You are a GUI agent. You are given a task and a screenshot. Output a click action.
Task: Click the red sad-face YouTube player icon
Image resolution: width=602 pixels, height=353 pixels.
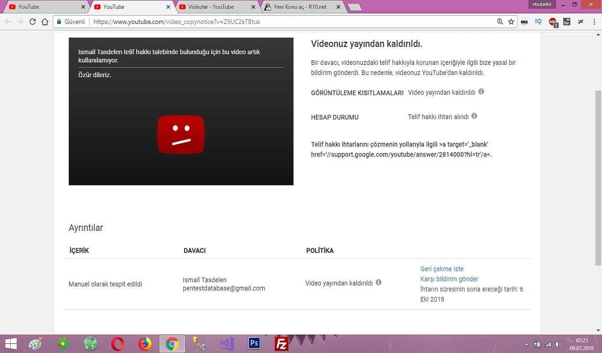tap(181, 135)
